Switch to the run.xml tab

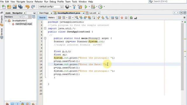(x=93, y=13)
